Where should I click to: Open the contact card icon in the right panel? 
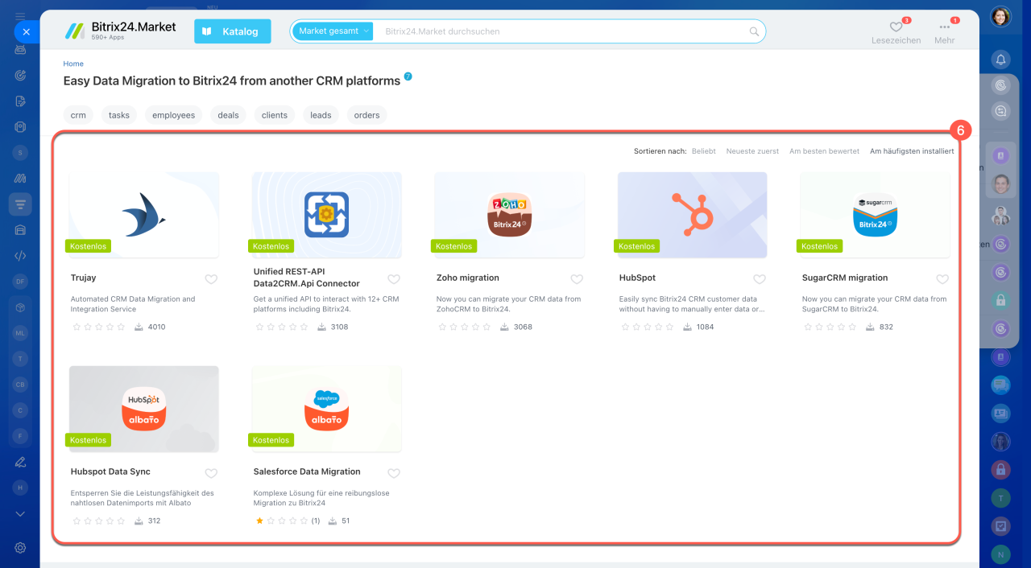click(x=1000, y=414)
